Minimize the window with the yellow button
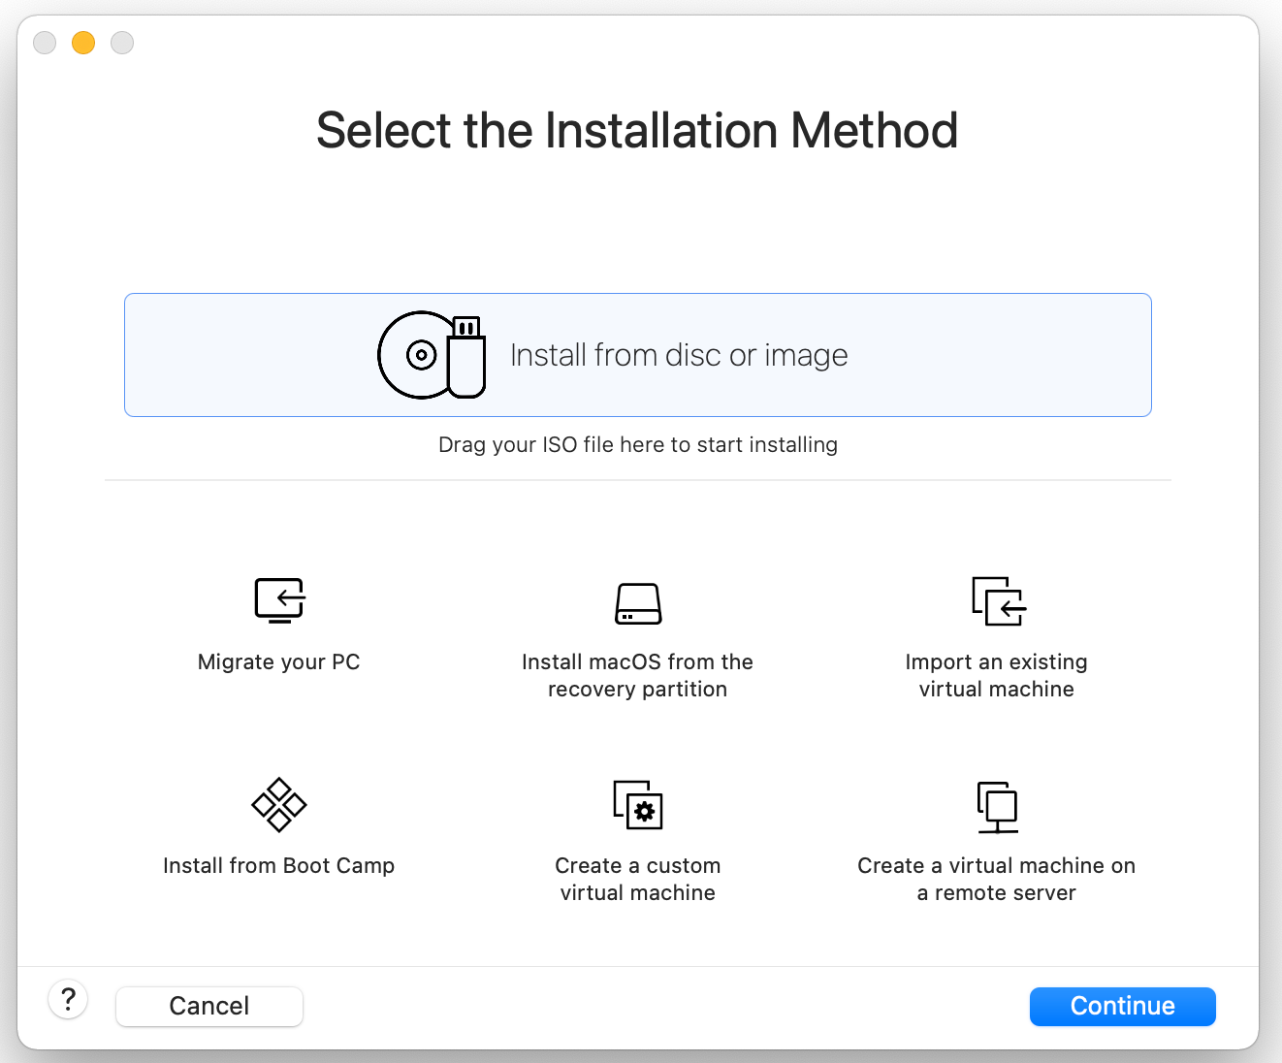Viewport: 1282px width, 1063px height. tap(83, 43)
